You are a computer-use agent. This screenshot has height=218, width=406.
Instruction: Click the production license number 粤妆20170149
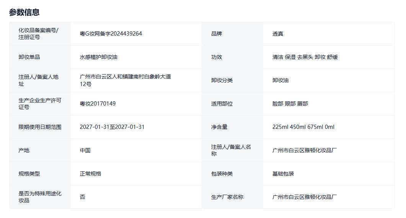point(98,104)
